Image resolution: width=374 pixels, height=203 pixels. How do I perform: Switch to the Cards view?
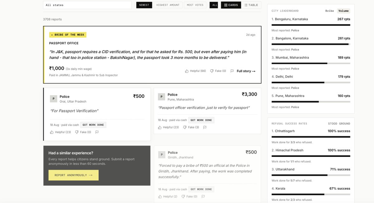click(231, 5)
